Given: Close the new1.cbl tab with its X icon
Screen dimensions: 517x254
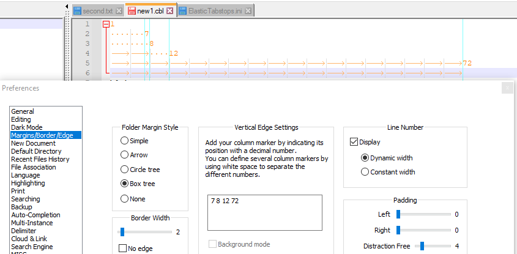Looking at the screenshot, I should pos(170,11).
